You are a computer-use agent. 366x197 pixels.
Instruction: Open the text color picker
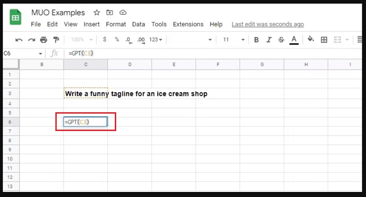[x=294, y=40]
